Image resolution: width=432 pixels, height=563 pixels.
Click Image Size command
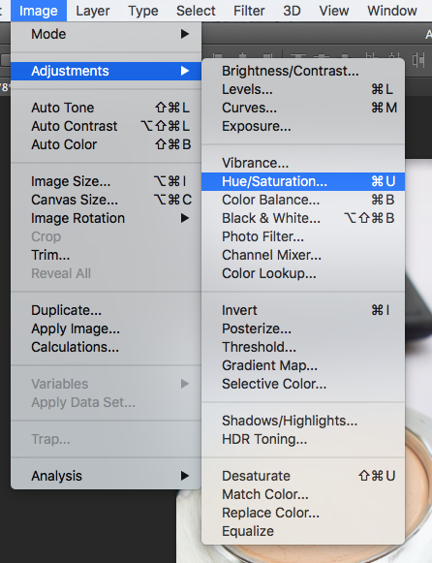click(106, 181)
